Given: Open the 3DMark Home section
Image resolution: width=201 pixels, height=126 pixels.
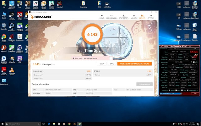Looking at the screenshot, I should pos(102,17).
